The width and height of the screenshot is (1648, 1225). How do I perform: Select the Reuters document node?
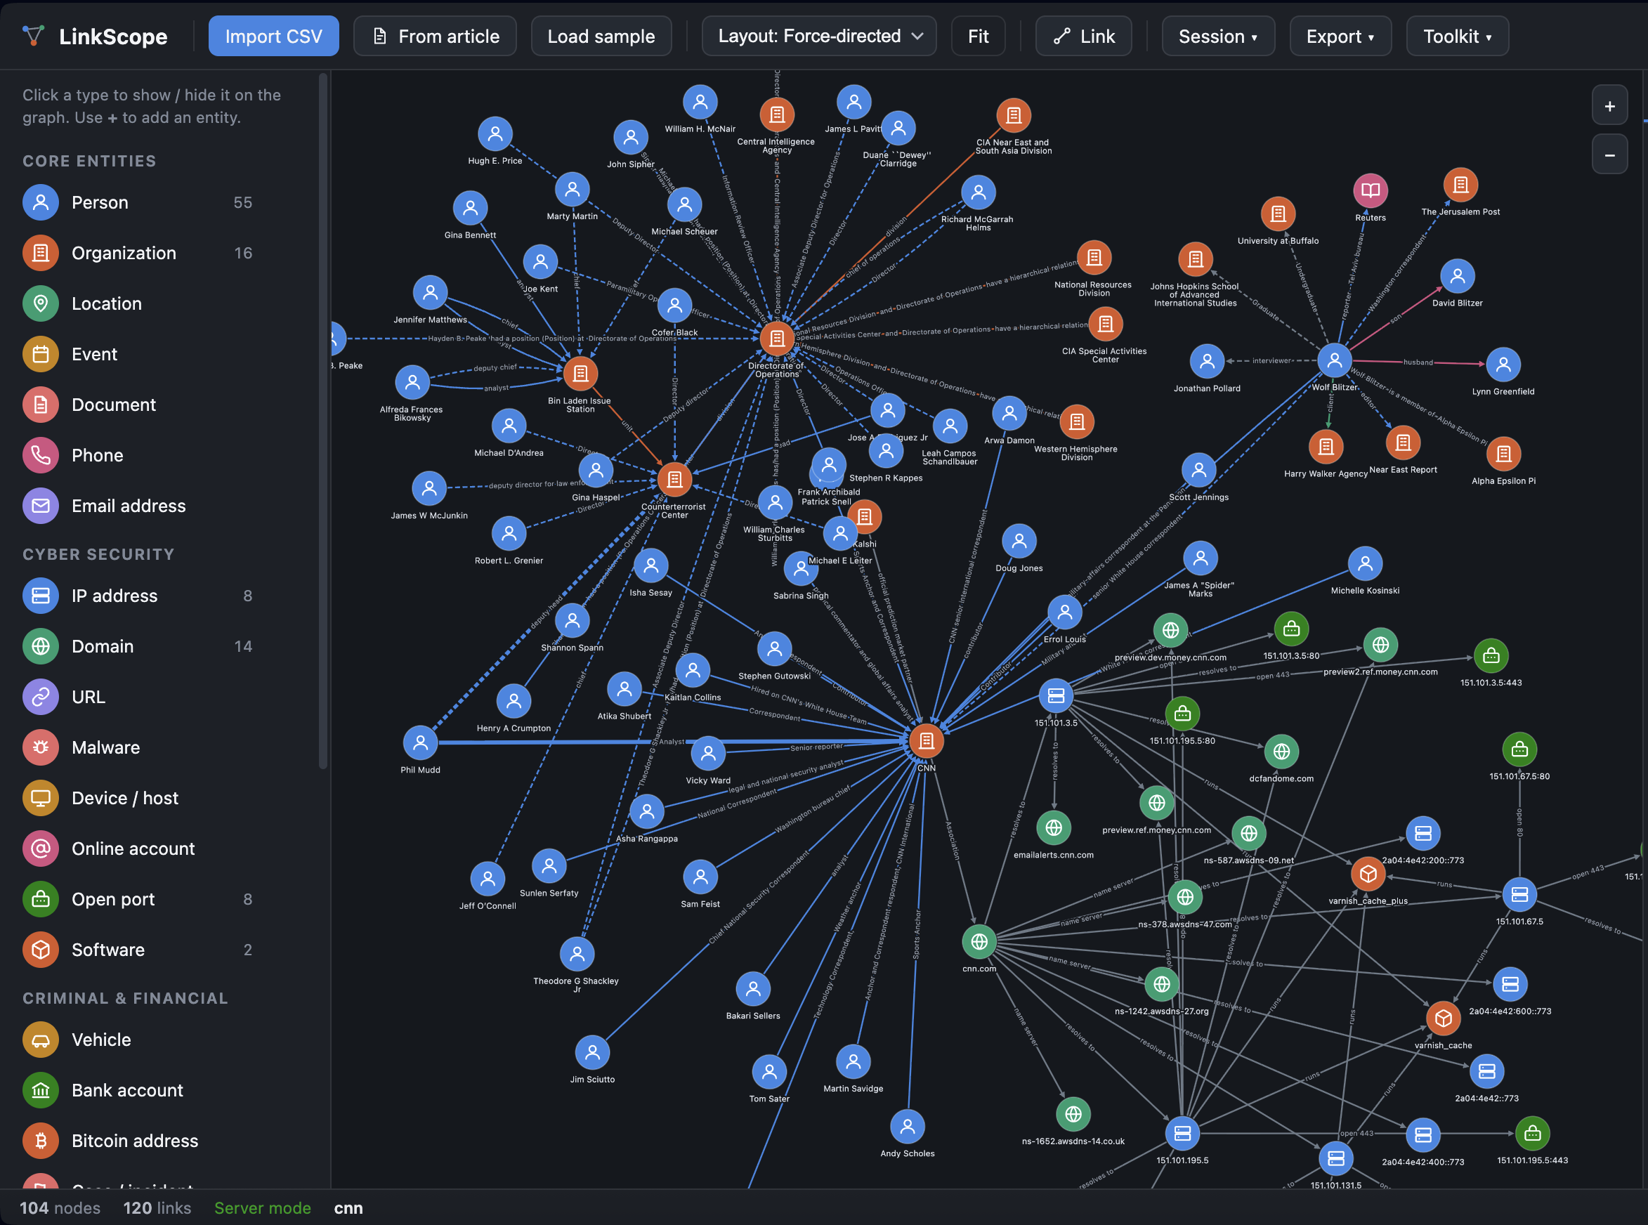tap(1370, 190)
